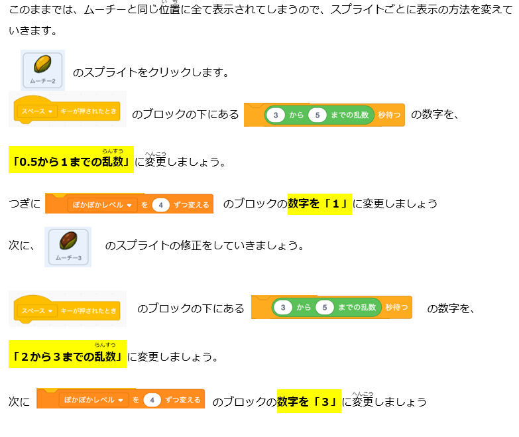Click までの乱数 in the first green operator block
519x437 pixels.
[351, 115]
